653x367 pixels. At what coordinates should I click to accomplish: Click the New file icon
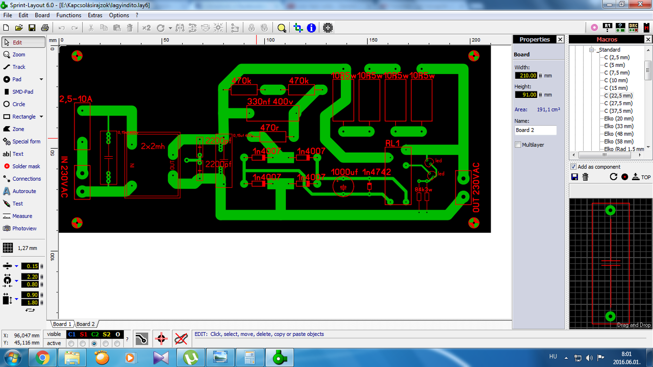(6, 28)
